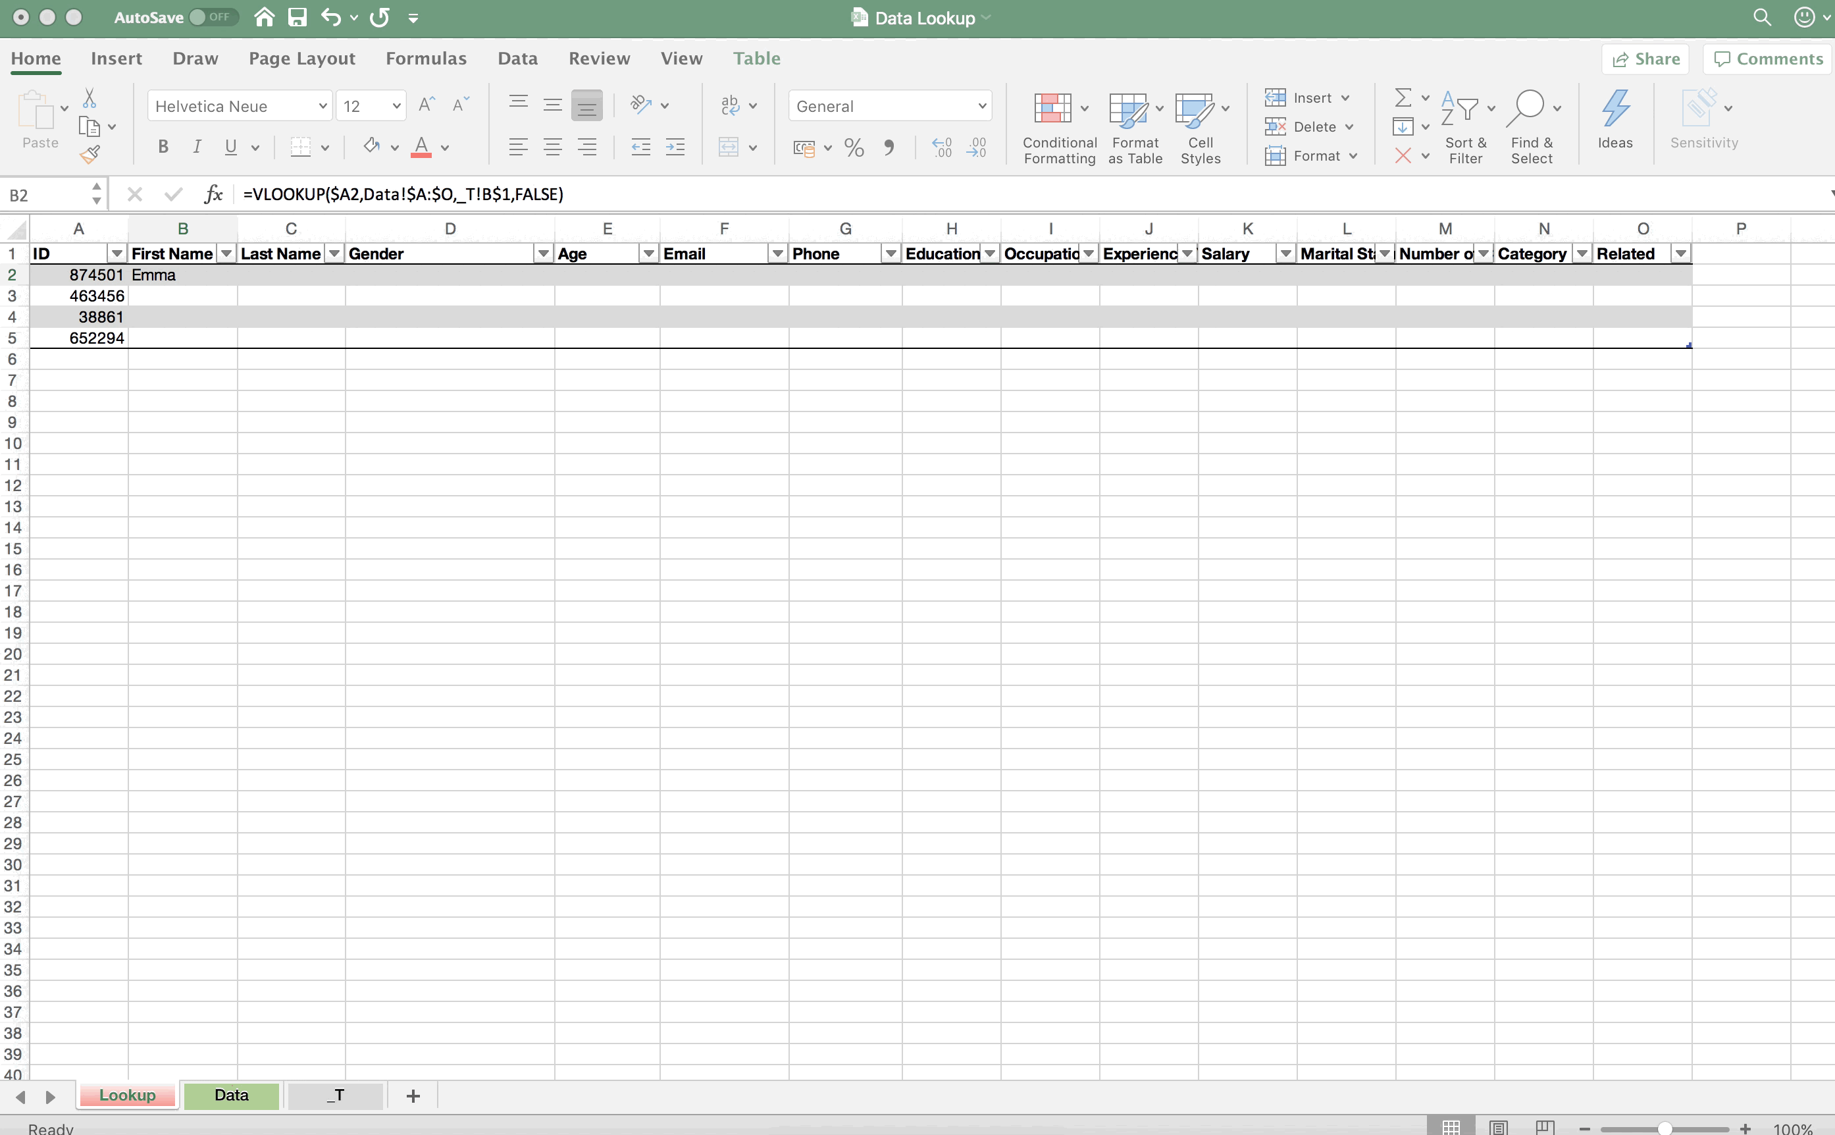Toggle Top Align button
The width and height of the screenshot is (1835, 1135).
(518, 103)
